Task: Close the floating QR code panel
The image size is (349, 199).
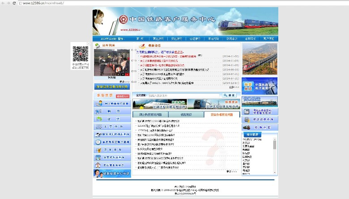Action: (89, 43)
